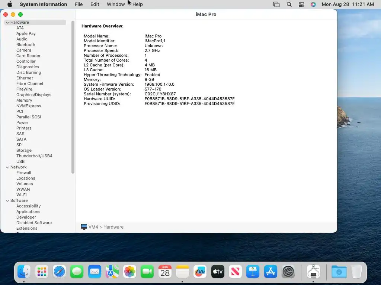The height and width of the screenshot is (285, 381).
Task: Select Bluetooth in the sidebar
Action: pos(26,45)
